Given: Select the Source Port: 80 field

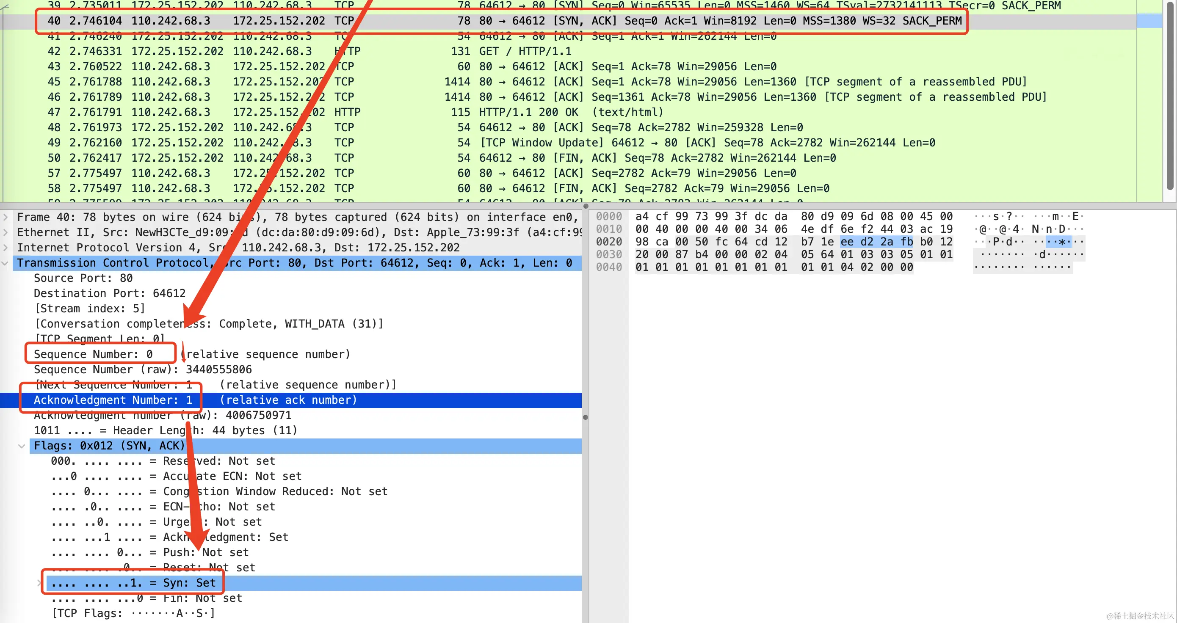Looking at the screenshot, I should (83, 278).
